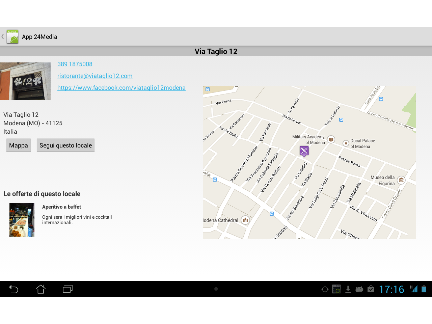This screenshot has width=432, height=324.
Task: Tap the Mappa button
Action: [x=19, y=145]
